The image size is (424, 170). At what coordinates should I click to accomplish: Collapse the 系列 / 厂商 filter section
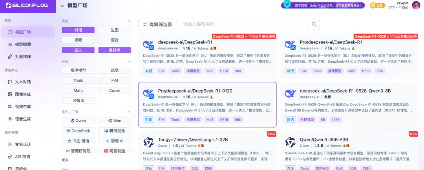(x=129, y=112)
